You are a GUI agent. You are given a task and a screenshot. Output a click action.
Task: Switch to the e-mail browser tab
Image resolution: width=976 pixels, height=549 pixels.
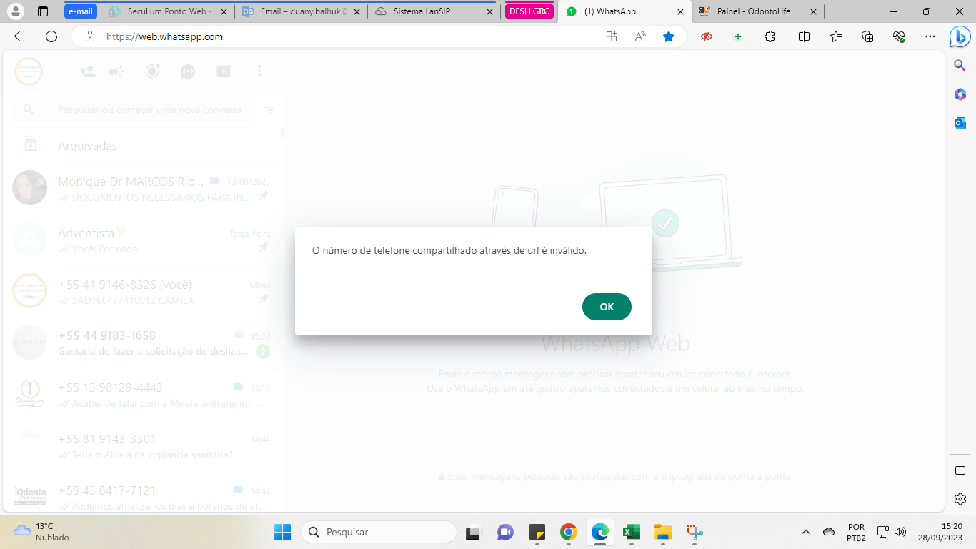tap(81, 11)
